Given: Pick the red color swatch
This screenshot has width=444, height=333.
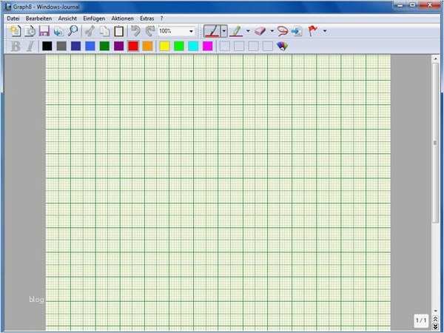Looking at the screenshot, I should pyautogui.click(x=133, y=46).
